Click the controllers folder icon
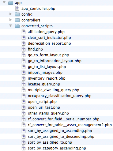 pyautogui.click(x=17, y=20)
